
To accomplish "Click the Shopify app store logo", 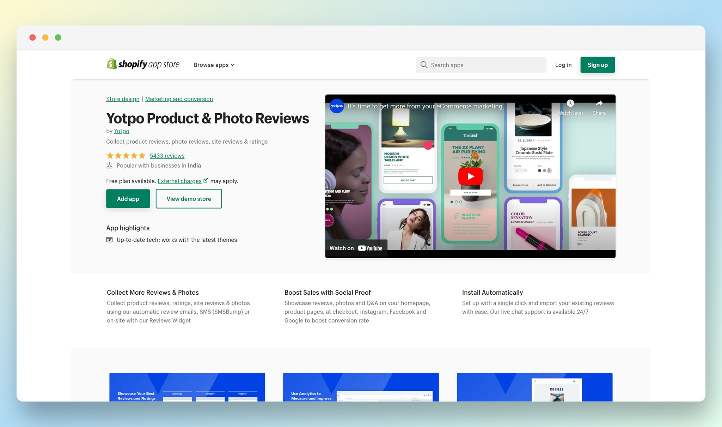I will click(x=143, y=64).
